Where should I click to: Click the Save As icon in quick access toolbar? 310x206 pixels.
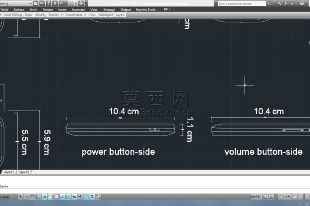55,3
